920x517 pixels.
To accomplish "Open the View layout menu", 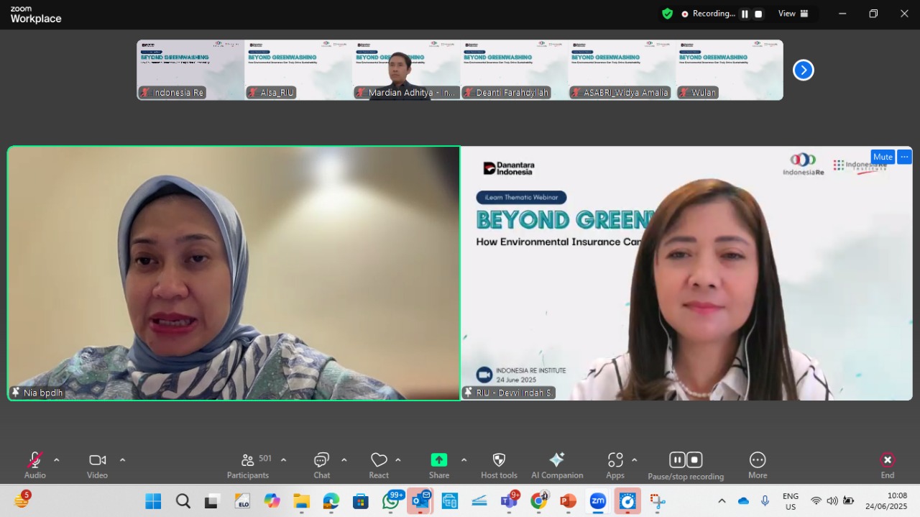I will coord(793,14).
